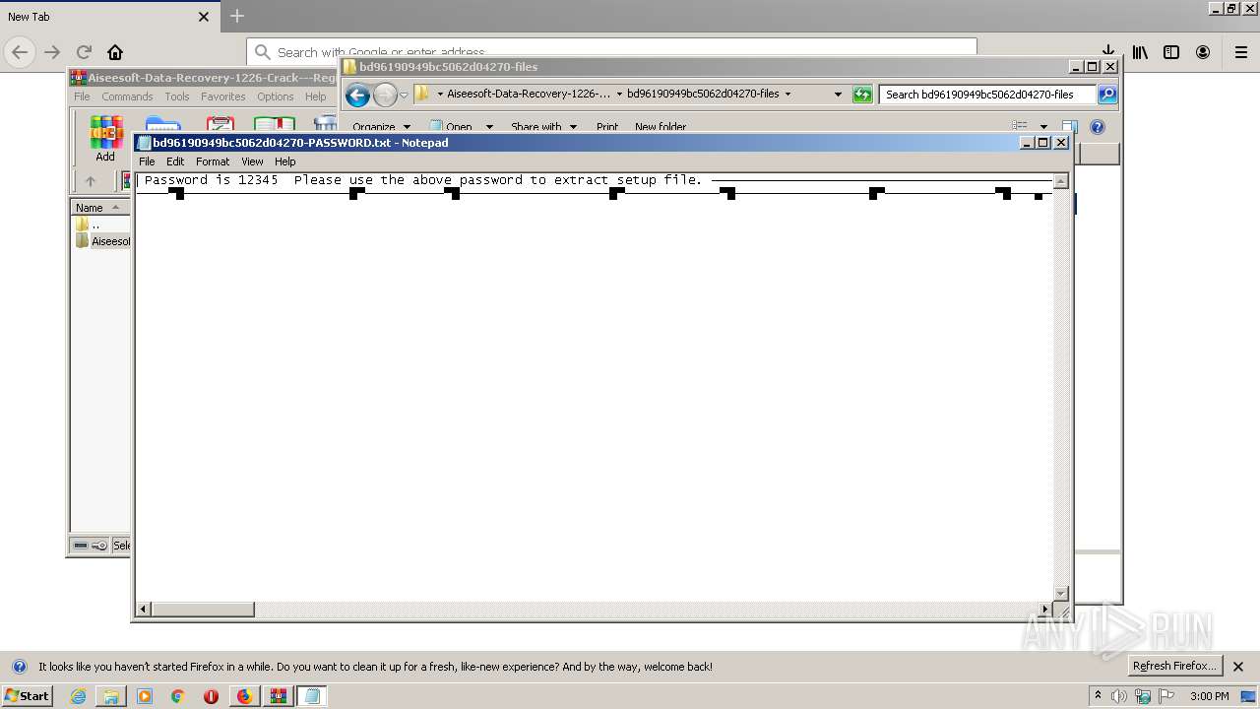The width and height of the screenshot is (1260, 709).
Task: Select parent folder '..' row in WinRAR
Action: tap(101, 225)
